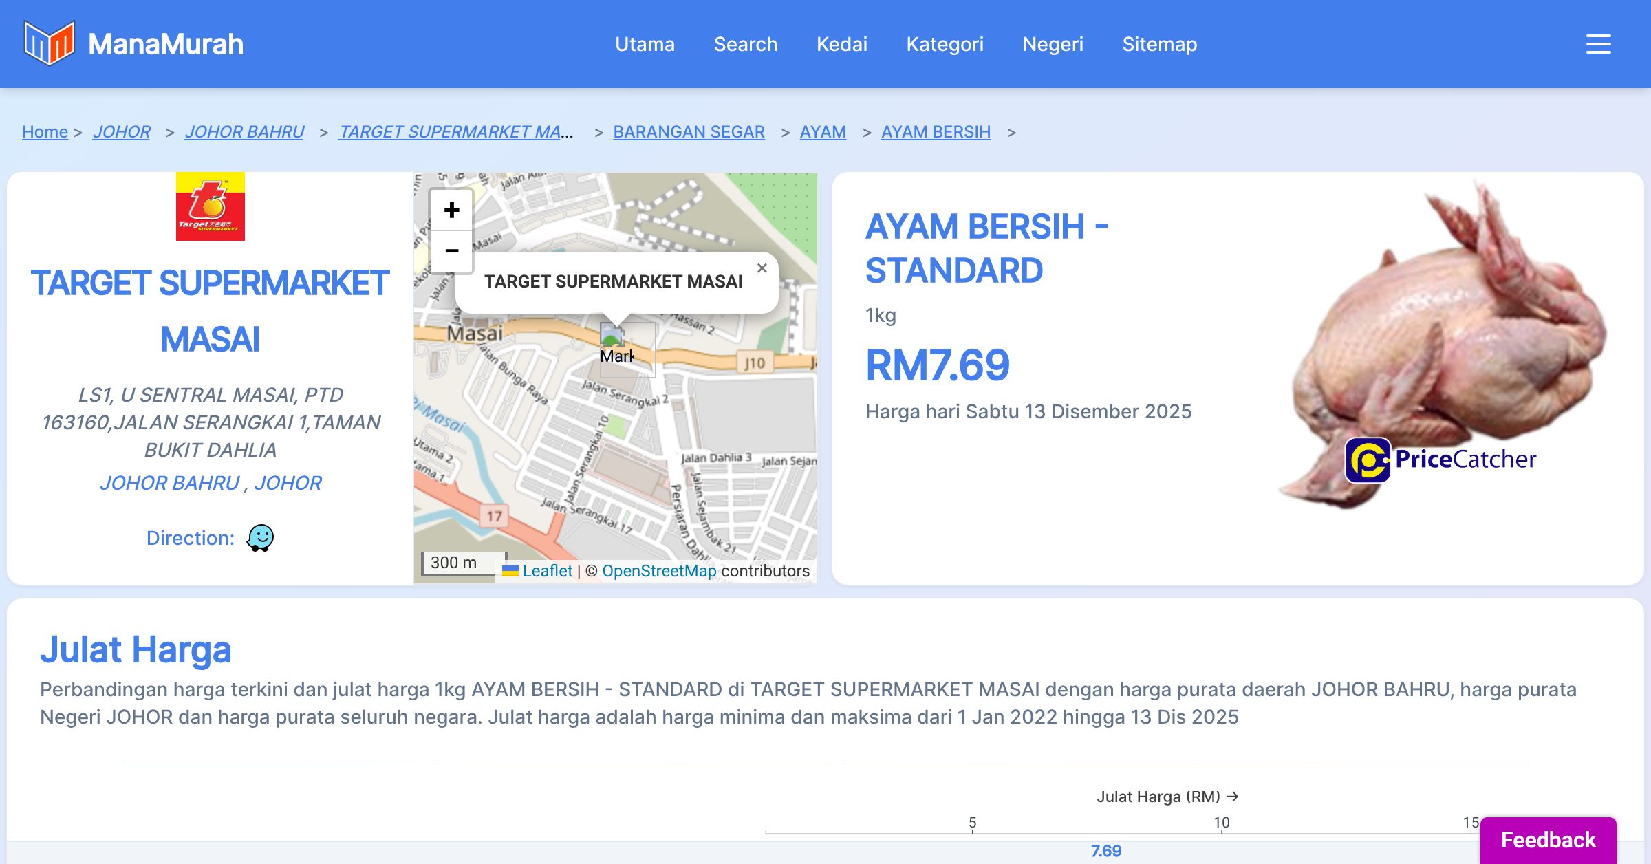Open the Sitemap link in the header
Image resolution: width=1651 pixels, height=864 pixels.
tap(1159, 44)
